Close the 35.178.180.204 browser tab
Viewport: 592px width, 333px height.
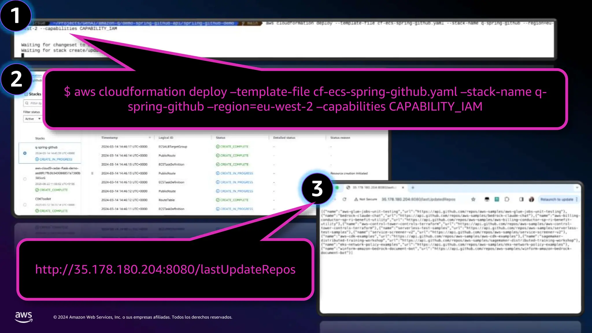[x=403, y=188]
